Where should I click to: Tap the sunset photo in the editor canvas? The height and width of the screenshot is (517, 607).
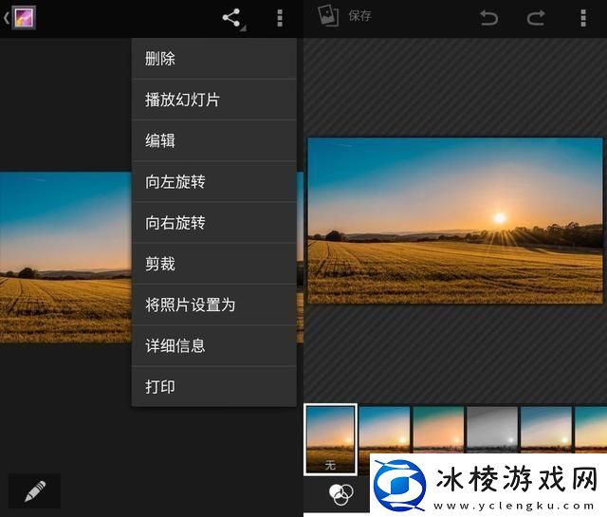click(x=455, y=220)
